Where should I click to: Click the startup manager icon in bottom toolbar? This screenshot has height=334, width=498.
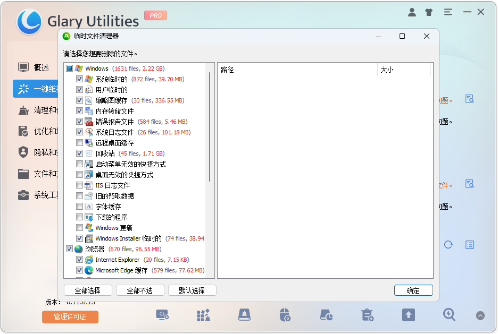click(163, 315)
